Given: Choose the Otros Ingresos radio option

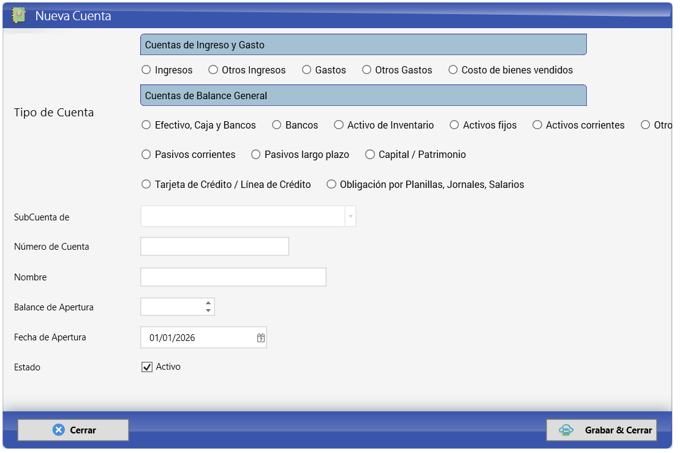Looking at the screenshot, I should (213, 70).
